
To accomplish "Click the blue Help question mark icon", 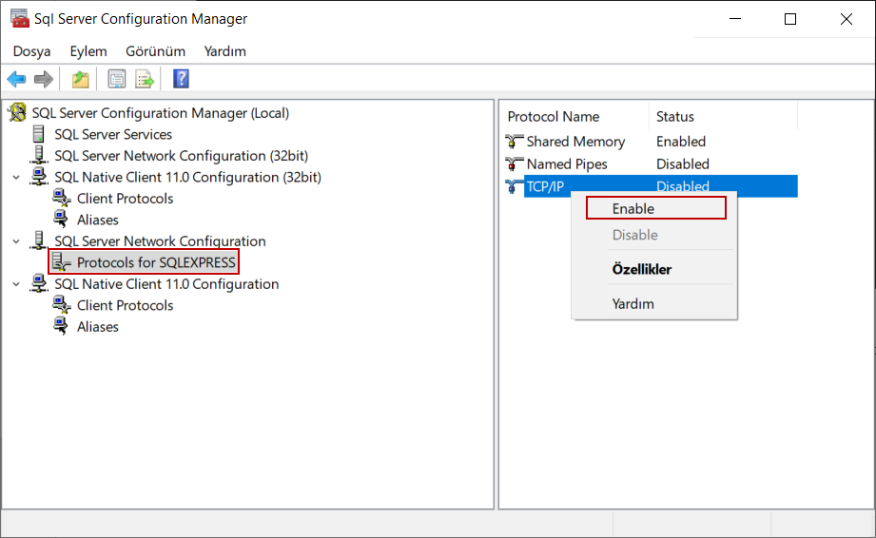I will coord(181,80).
